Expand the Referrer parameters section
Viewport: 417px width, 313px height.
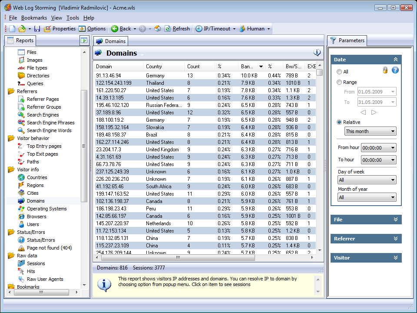396,239
